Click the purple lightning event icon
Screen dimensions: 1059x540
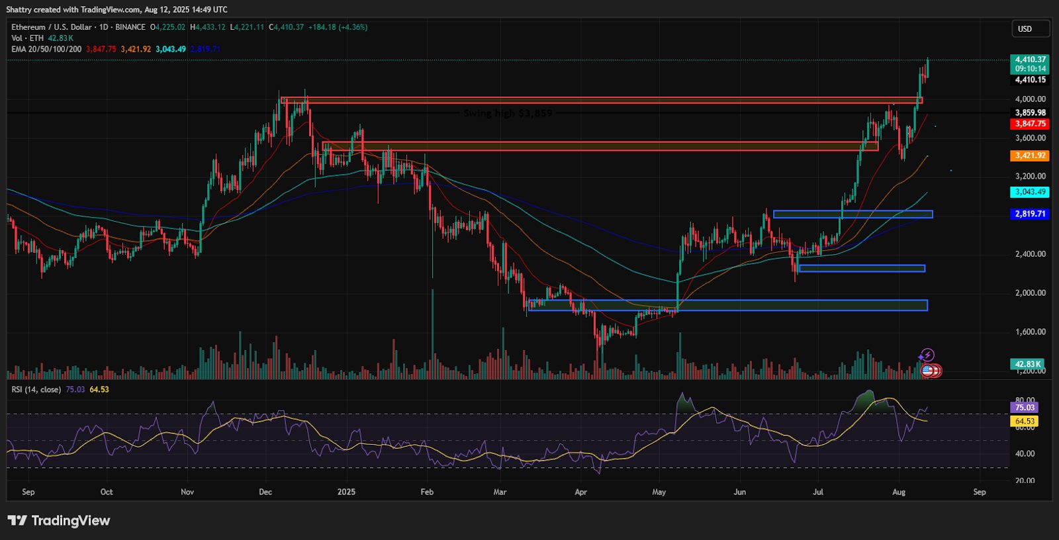[927, 355]
